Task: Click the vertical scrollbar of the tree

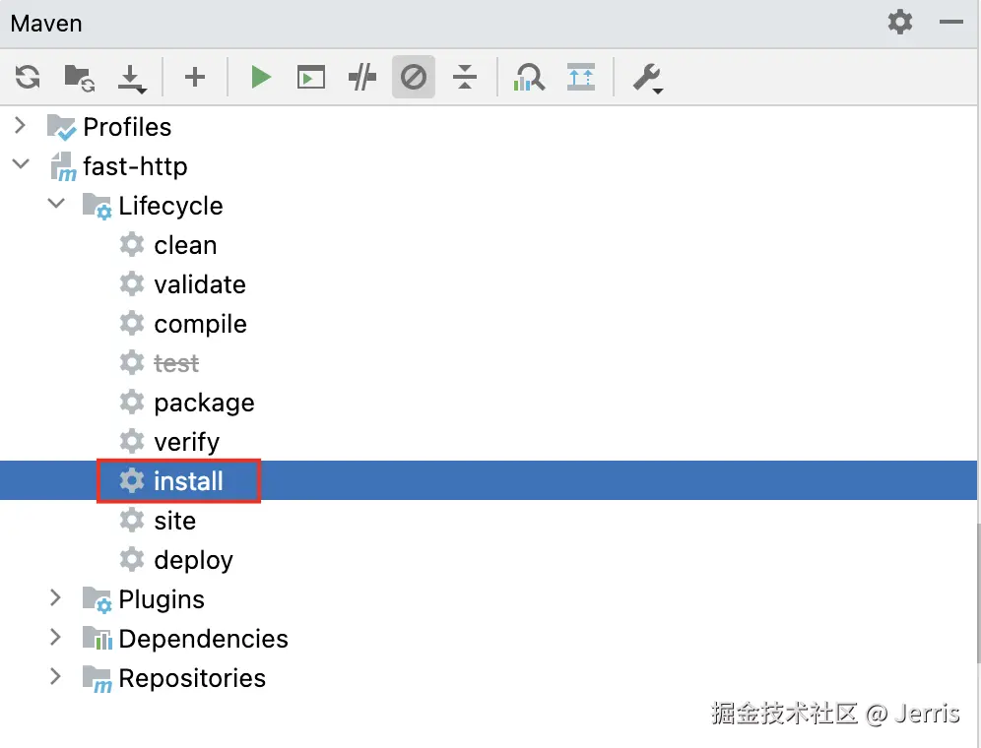Action: click(x=978, y=594)
